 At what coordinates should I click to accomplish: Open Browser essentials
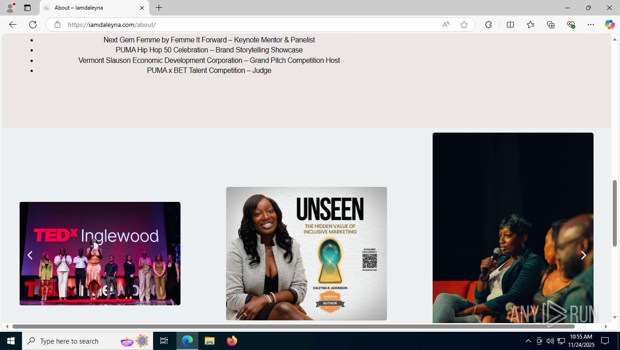point(571,25)
